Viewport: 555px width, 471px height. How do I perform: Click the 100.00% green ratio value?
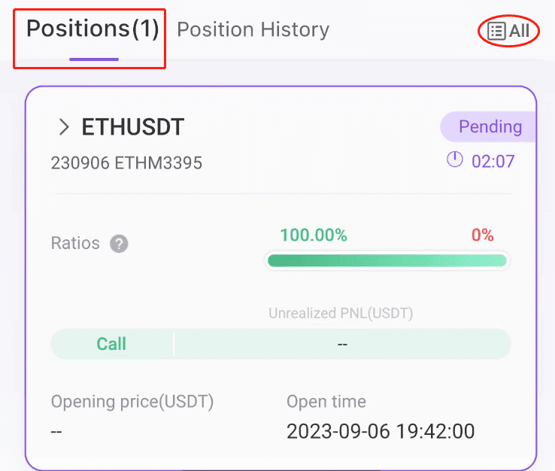(x=314, y=235)
